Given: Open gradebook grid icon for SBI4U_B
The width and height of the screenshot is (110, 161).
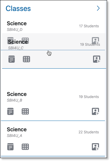Looking at the screenshot, I should 25,111.
